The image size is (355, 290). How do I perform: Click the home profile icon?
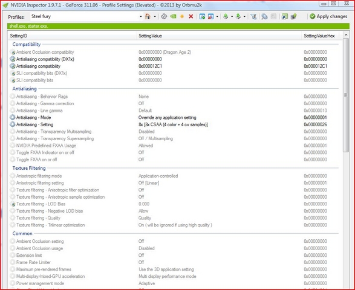pyautogui.click(x=148, y=16)
